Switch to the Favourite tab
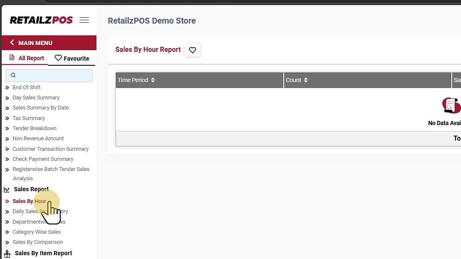The height and width of the screenshot is (259, 461). [x=72, y=58]
